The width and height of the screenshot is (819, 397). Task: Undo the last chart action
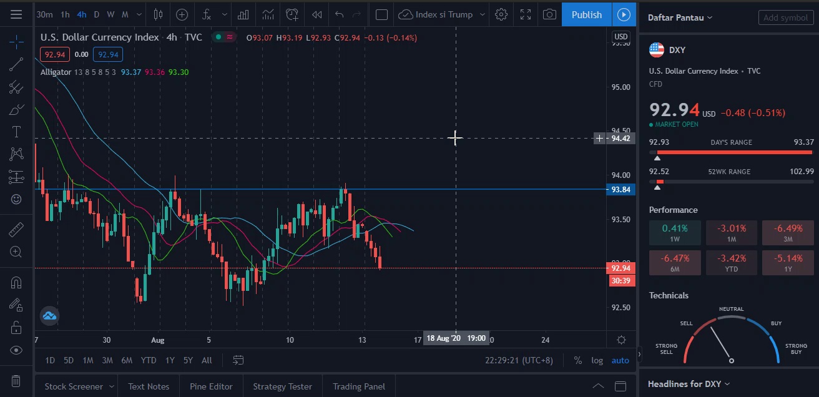pos(339,14)
